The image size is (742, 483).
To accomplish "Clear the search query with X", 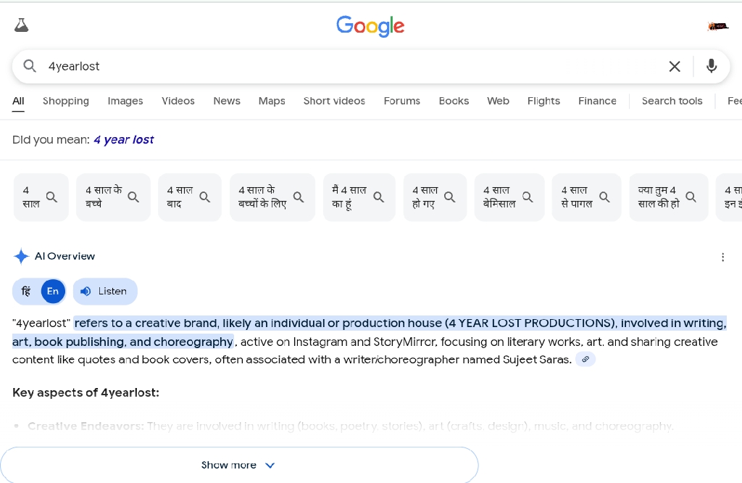I will (x=675, y=66).
